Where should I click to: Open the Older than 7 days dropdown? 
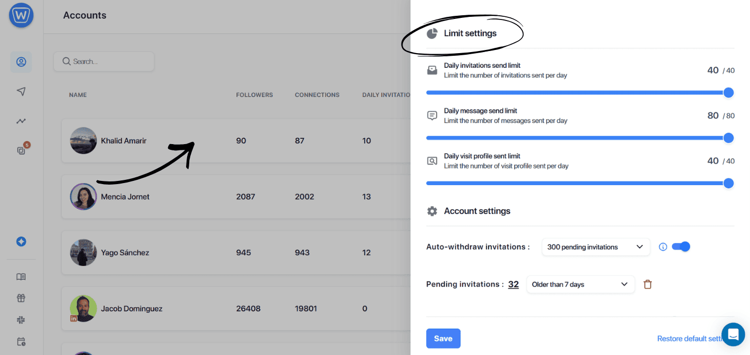(x=580, y=285)
